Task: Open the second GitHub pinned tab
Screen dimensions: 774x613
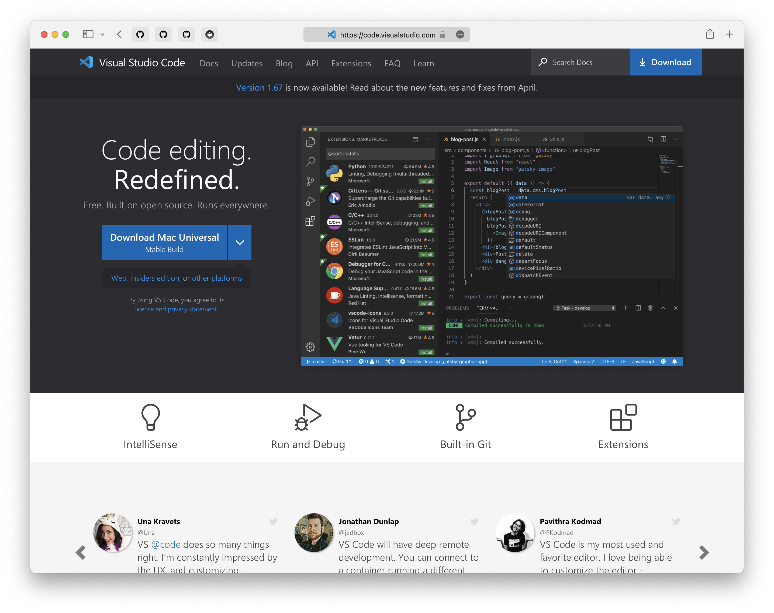Action: coord(163,35)
